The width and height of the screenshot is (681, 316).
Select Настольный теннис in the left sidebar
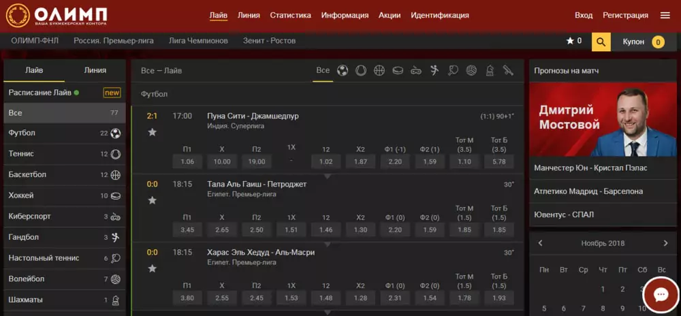(x=65, y=258)
